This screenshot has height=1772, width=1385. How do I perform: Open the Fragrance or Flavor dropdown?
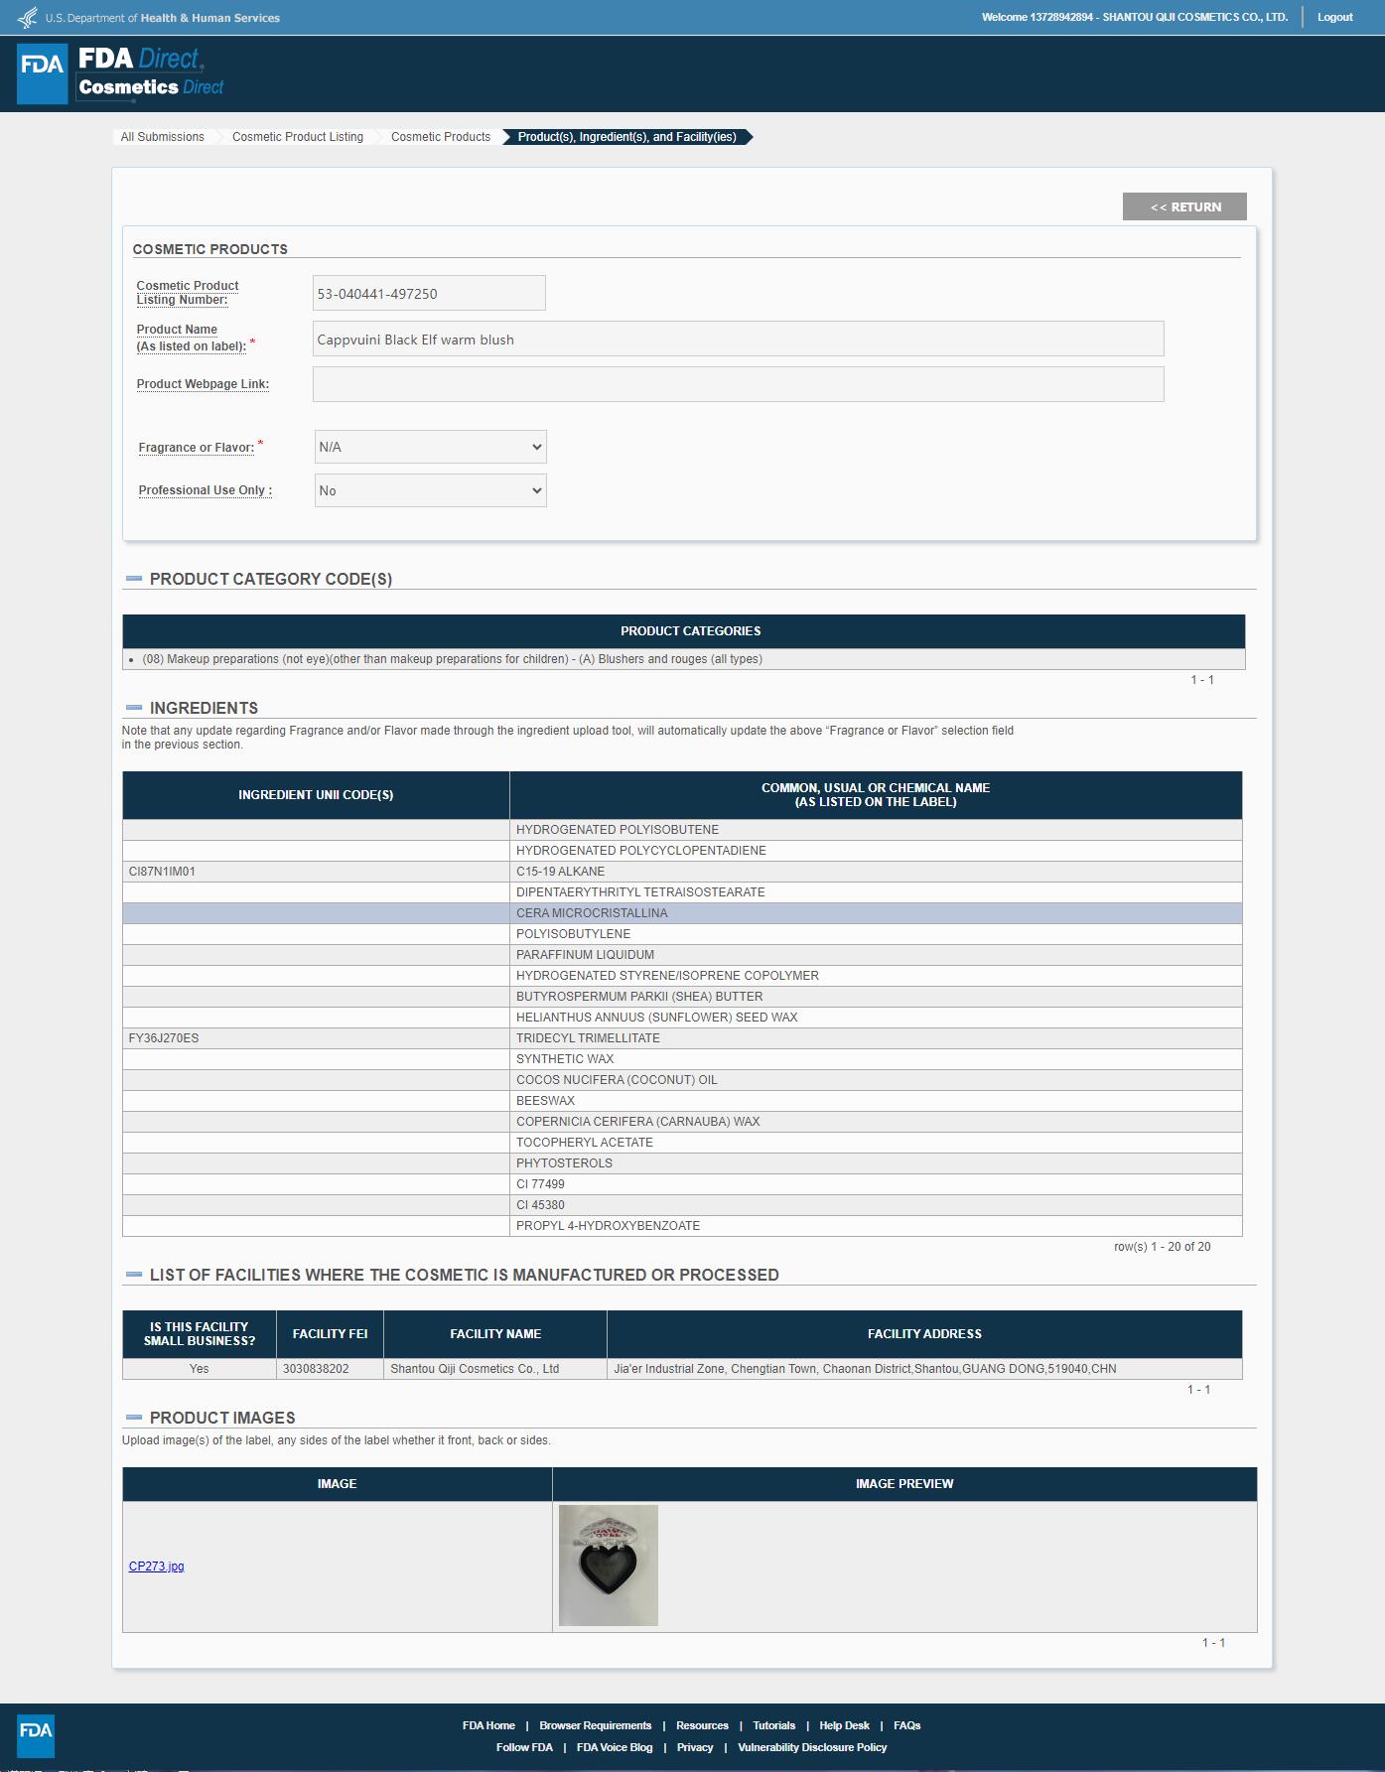coord(430,447)
